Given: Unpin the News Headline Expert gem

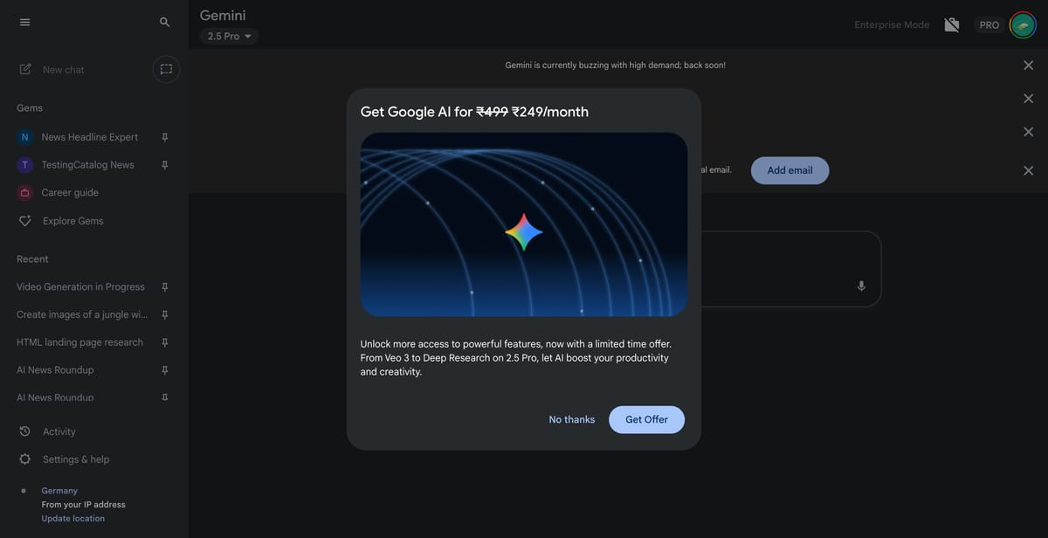Looking at the screenshot, I should (x=165, y=137).
